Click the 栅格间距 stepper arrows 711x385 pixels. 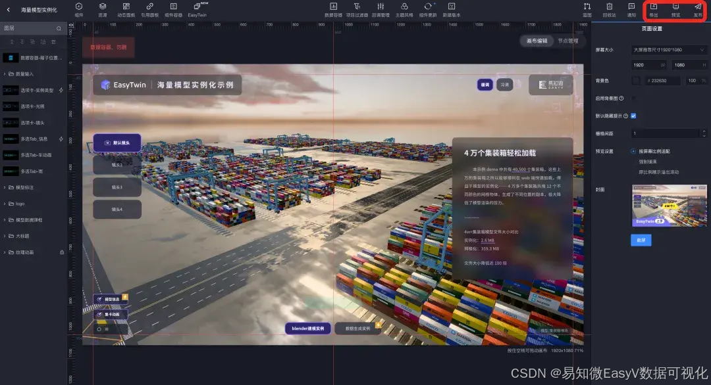[704, 133]
